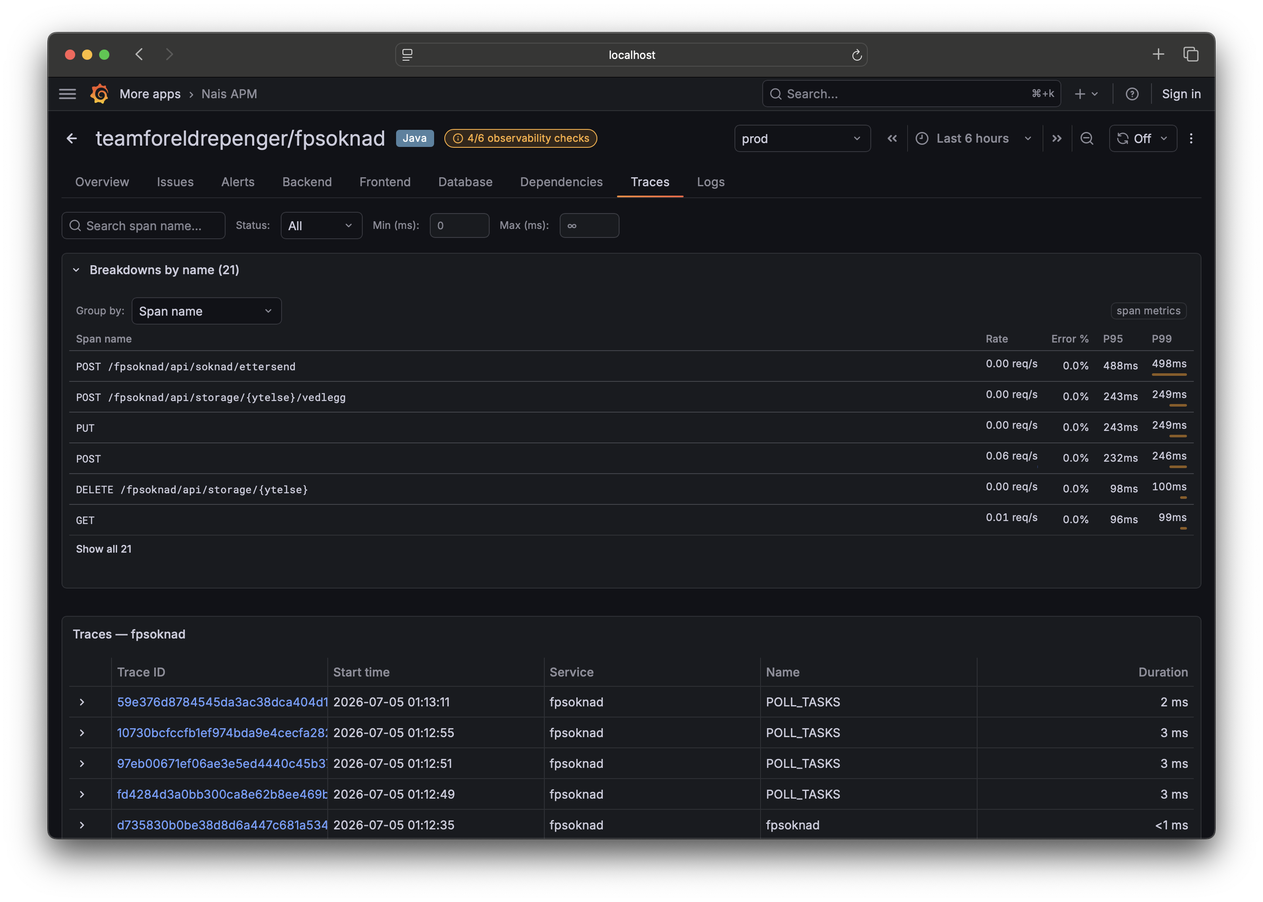The width and height of the screenshot is (1263, 902).
Task: Collapse the Breakdowns by name section
Action: 76,270
